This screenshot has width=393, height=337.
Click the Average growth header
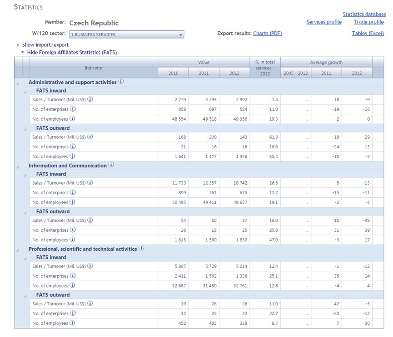tap(326, 62)
